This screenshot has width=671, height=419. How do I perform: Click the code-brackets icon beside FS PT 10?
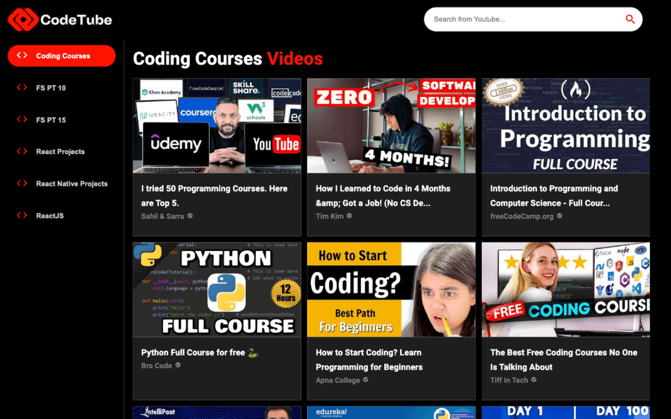pyautogui.click(x=22, y=87)
